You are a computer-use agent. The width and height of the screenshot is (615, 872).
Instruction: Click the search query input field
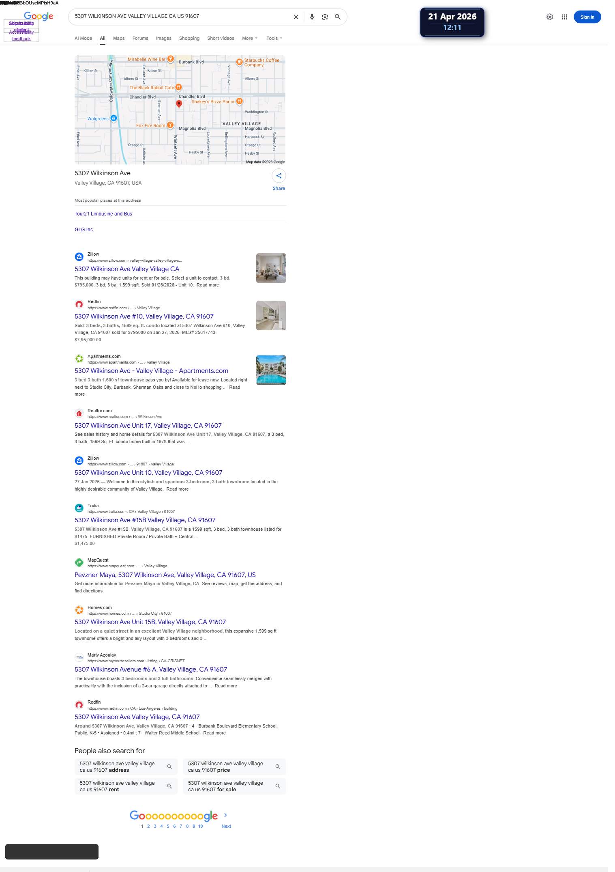180,16
